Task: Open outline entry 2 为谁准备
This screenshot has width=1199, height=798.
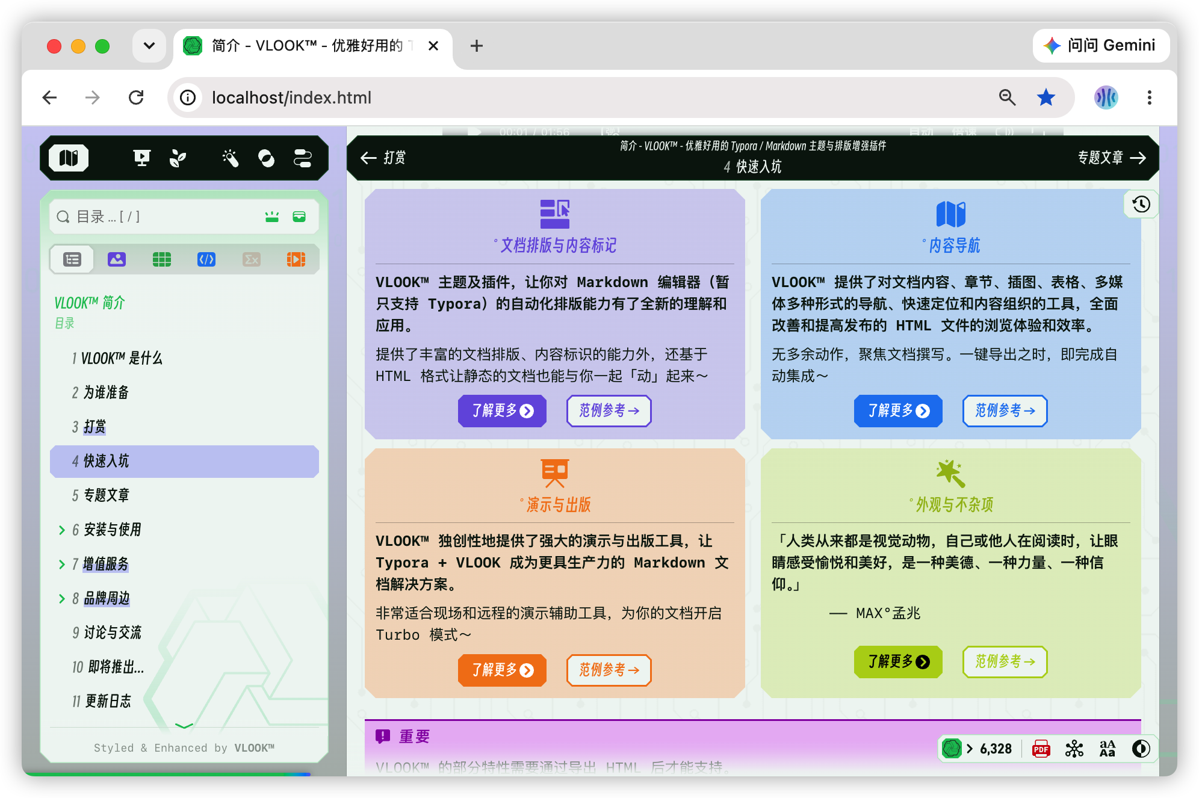Action: coord(101,392)
